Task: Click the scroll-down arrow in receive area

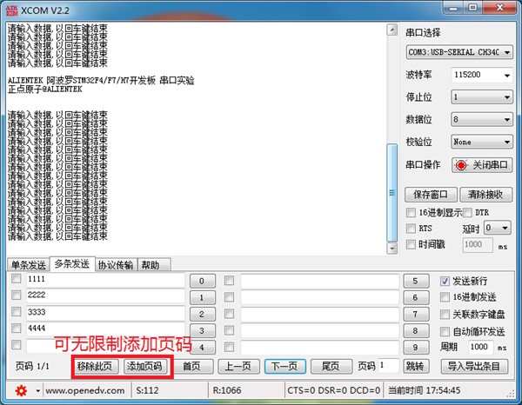Action: click(x=392, y=248)
